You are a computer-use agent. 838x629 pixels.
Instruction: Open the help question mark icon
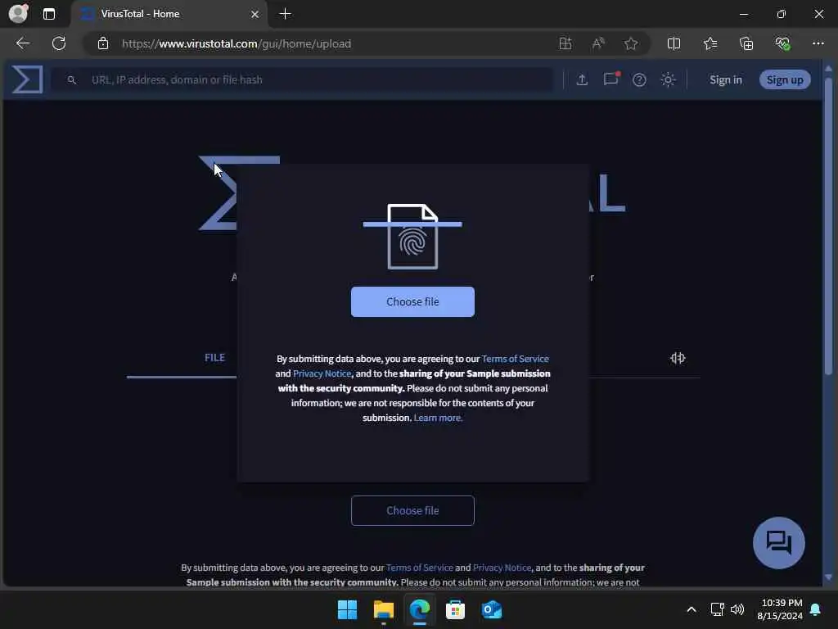[639, 79]
